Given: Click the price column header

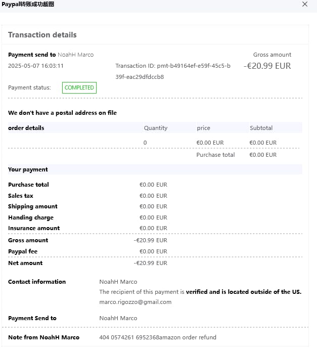Looking at the screenshot, I should (x=203, y=128).
